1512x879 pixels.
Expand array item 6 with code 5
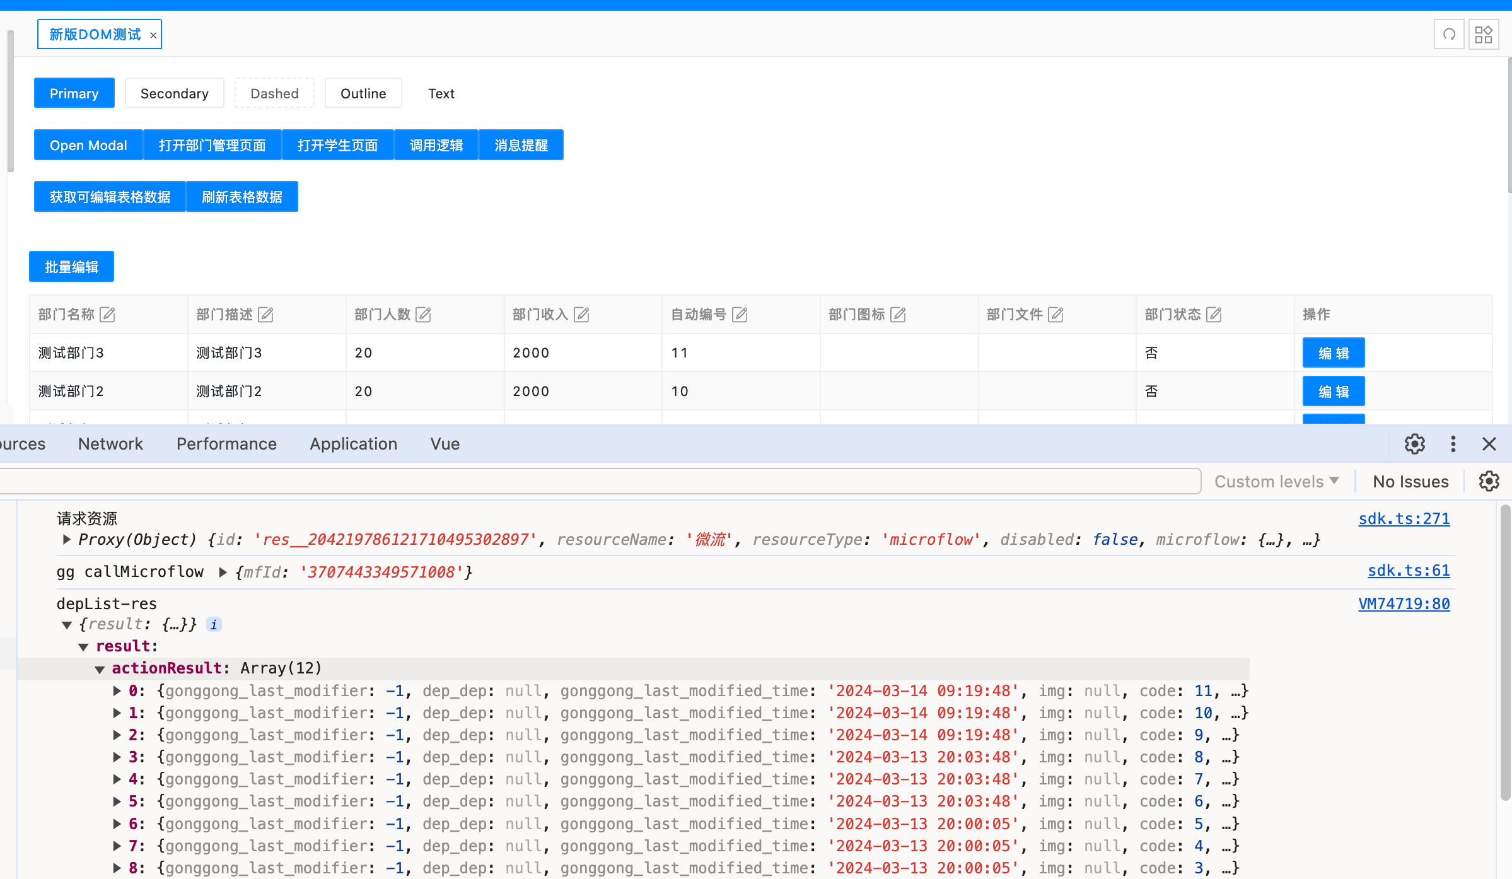(117, 824)
